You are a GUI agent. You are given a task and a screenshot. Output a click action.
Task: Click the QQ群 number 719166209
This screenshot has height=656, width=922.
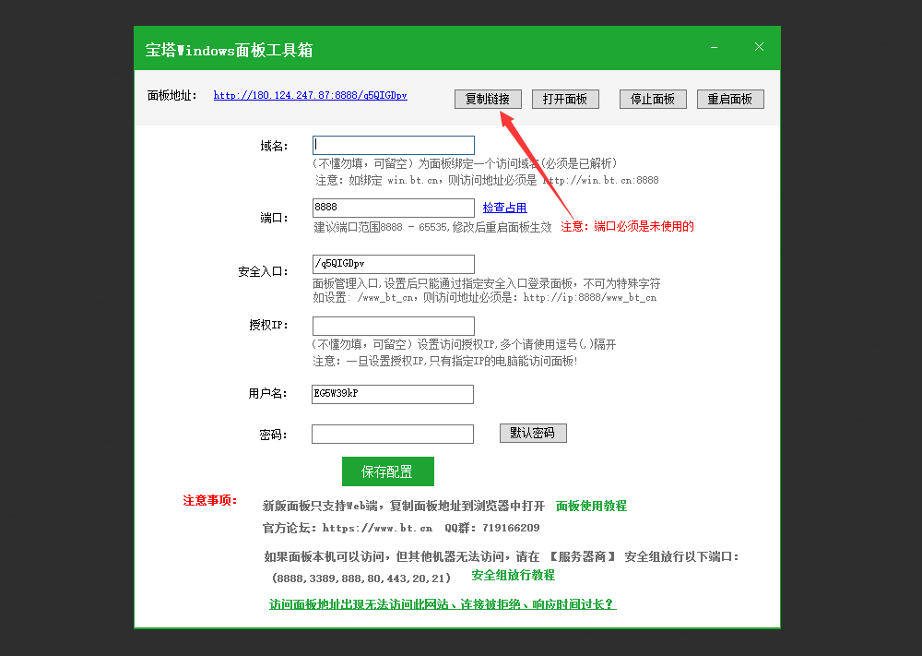(x=511, y=529)
